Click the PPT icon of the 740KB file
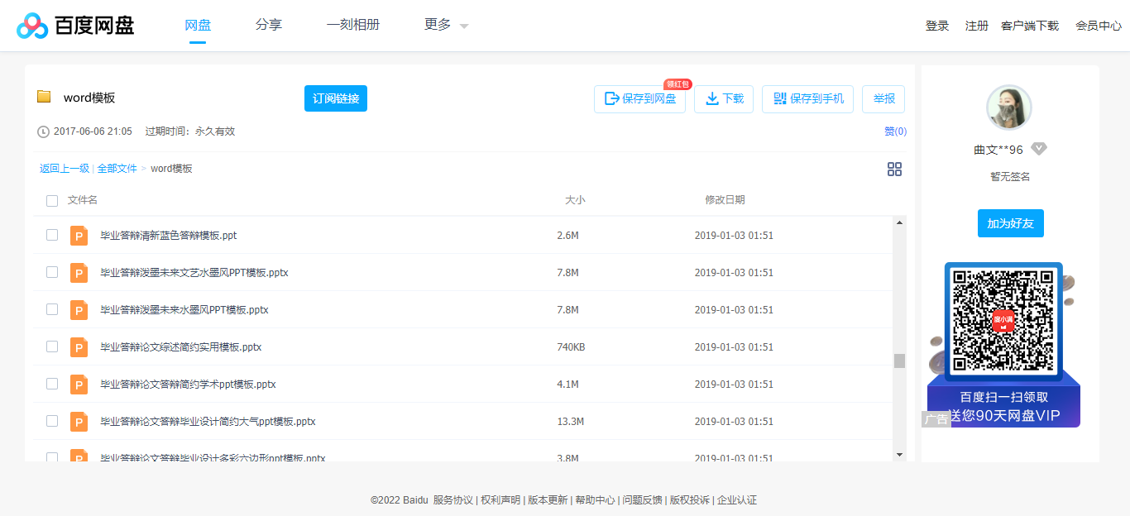The image size is (1130, 516). click(x=79, y=346)
